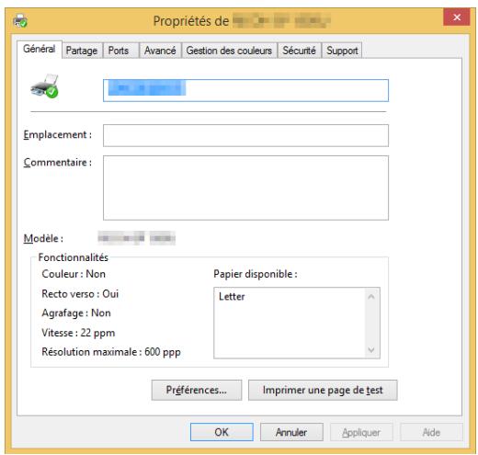Go to the Sécurité tab
The image size is (478, 455).
(299, 51)
